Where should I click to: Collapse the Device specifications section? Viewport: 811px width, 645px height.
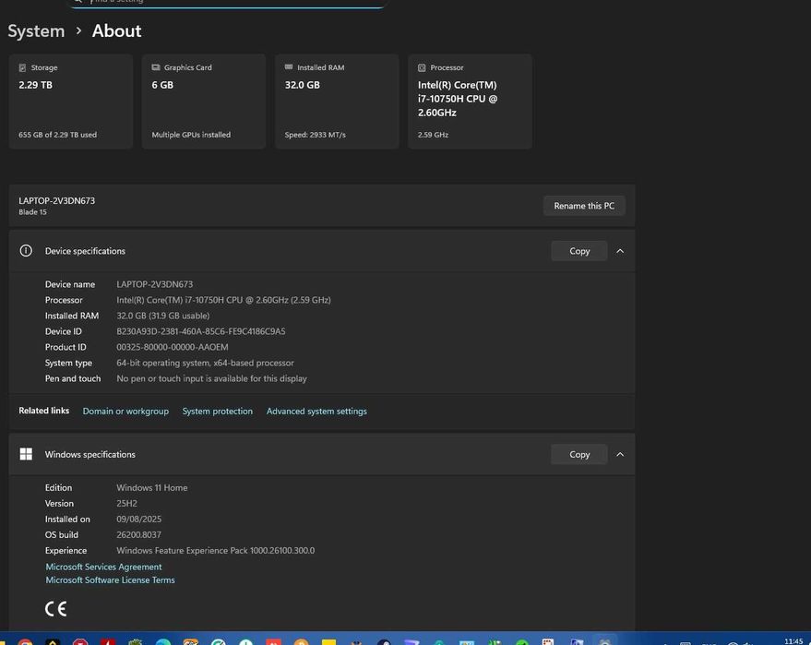click(x=620, y=251)
